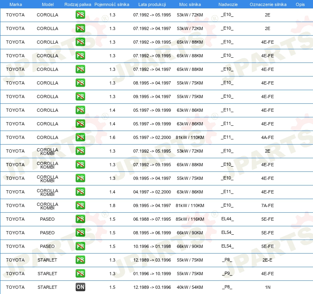The image size is (313, 294).
Task: Select the Oznaczenie silnika column header
Action: point(268,4)
